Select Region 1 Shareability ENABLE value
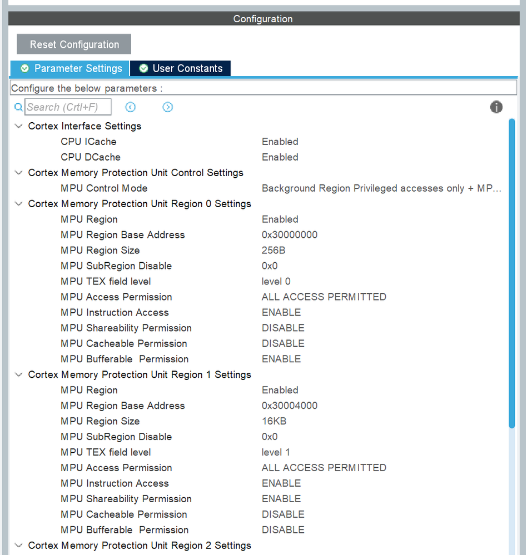 tap(281, 499)
